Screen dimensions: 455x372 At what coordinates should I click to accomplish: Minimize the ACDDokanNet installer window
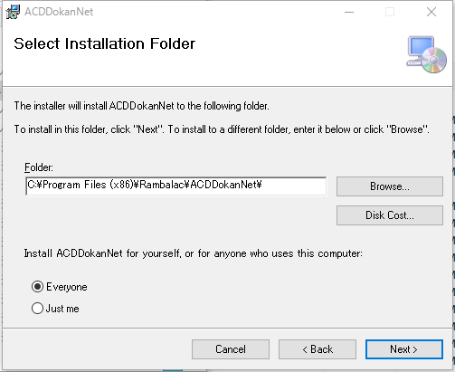[349, 12]
